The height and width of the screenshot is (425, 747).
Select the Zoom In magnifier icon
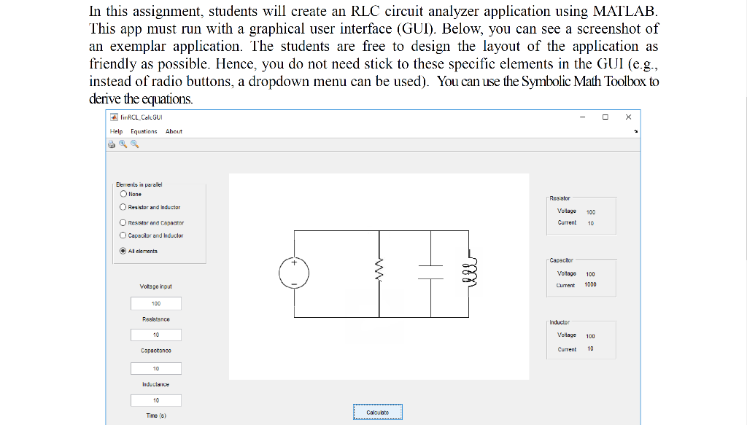(x=123, y=144)
